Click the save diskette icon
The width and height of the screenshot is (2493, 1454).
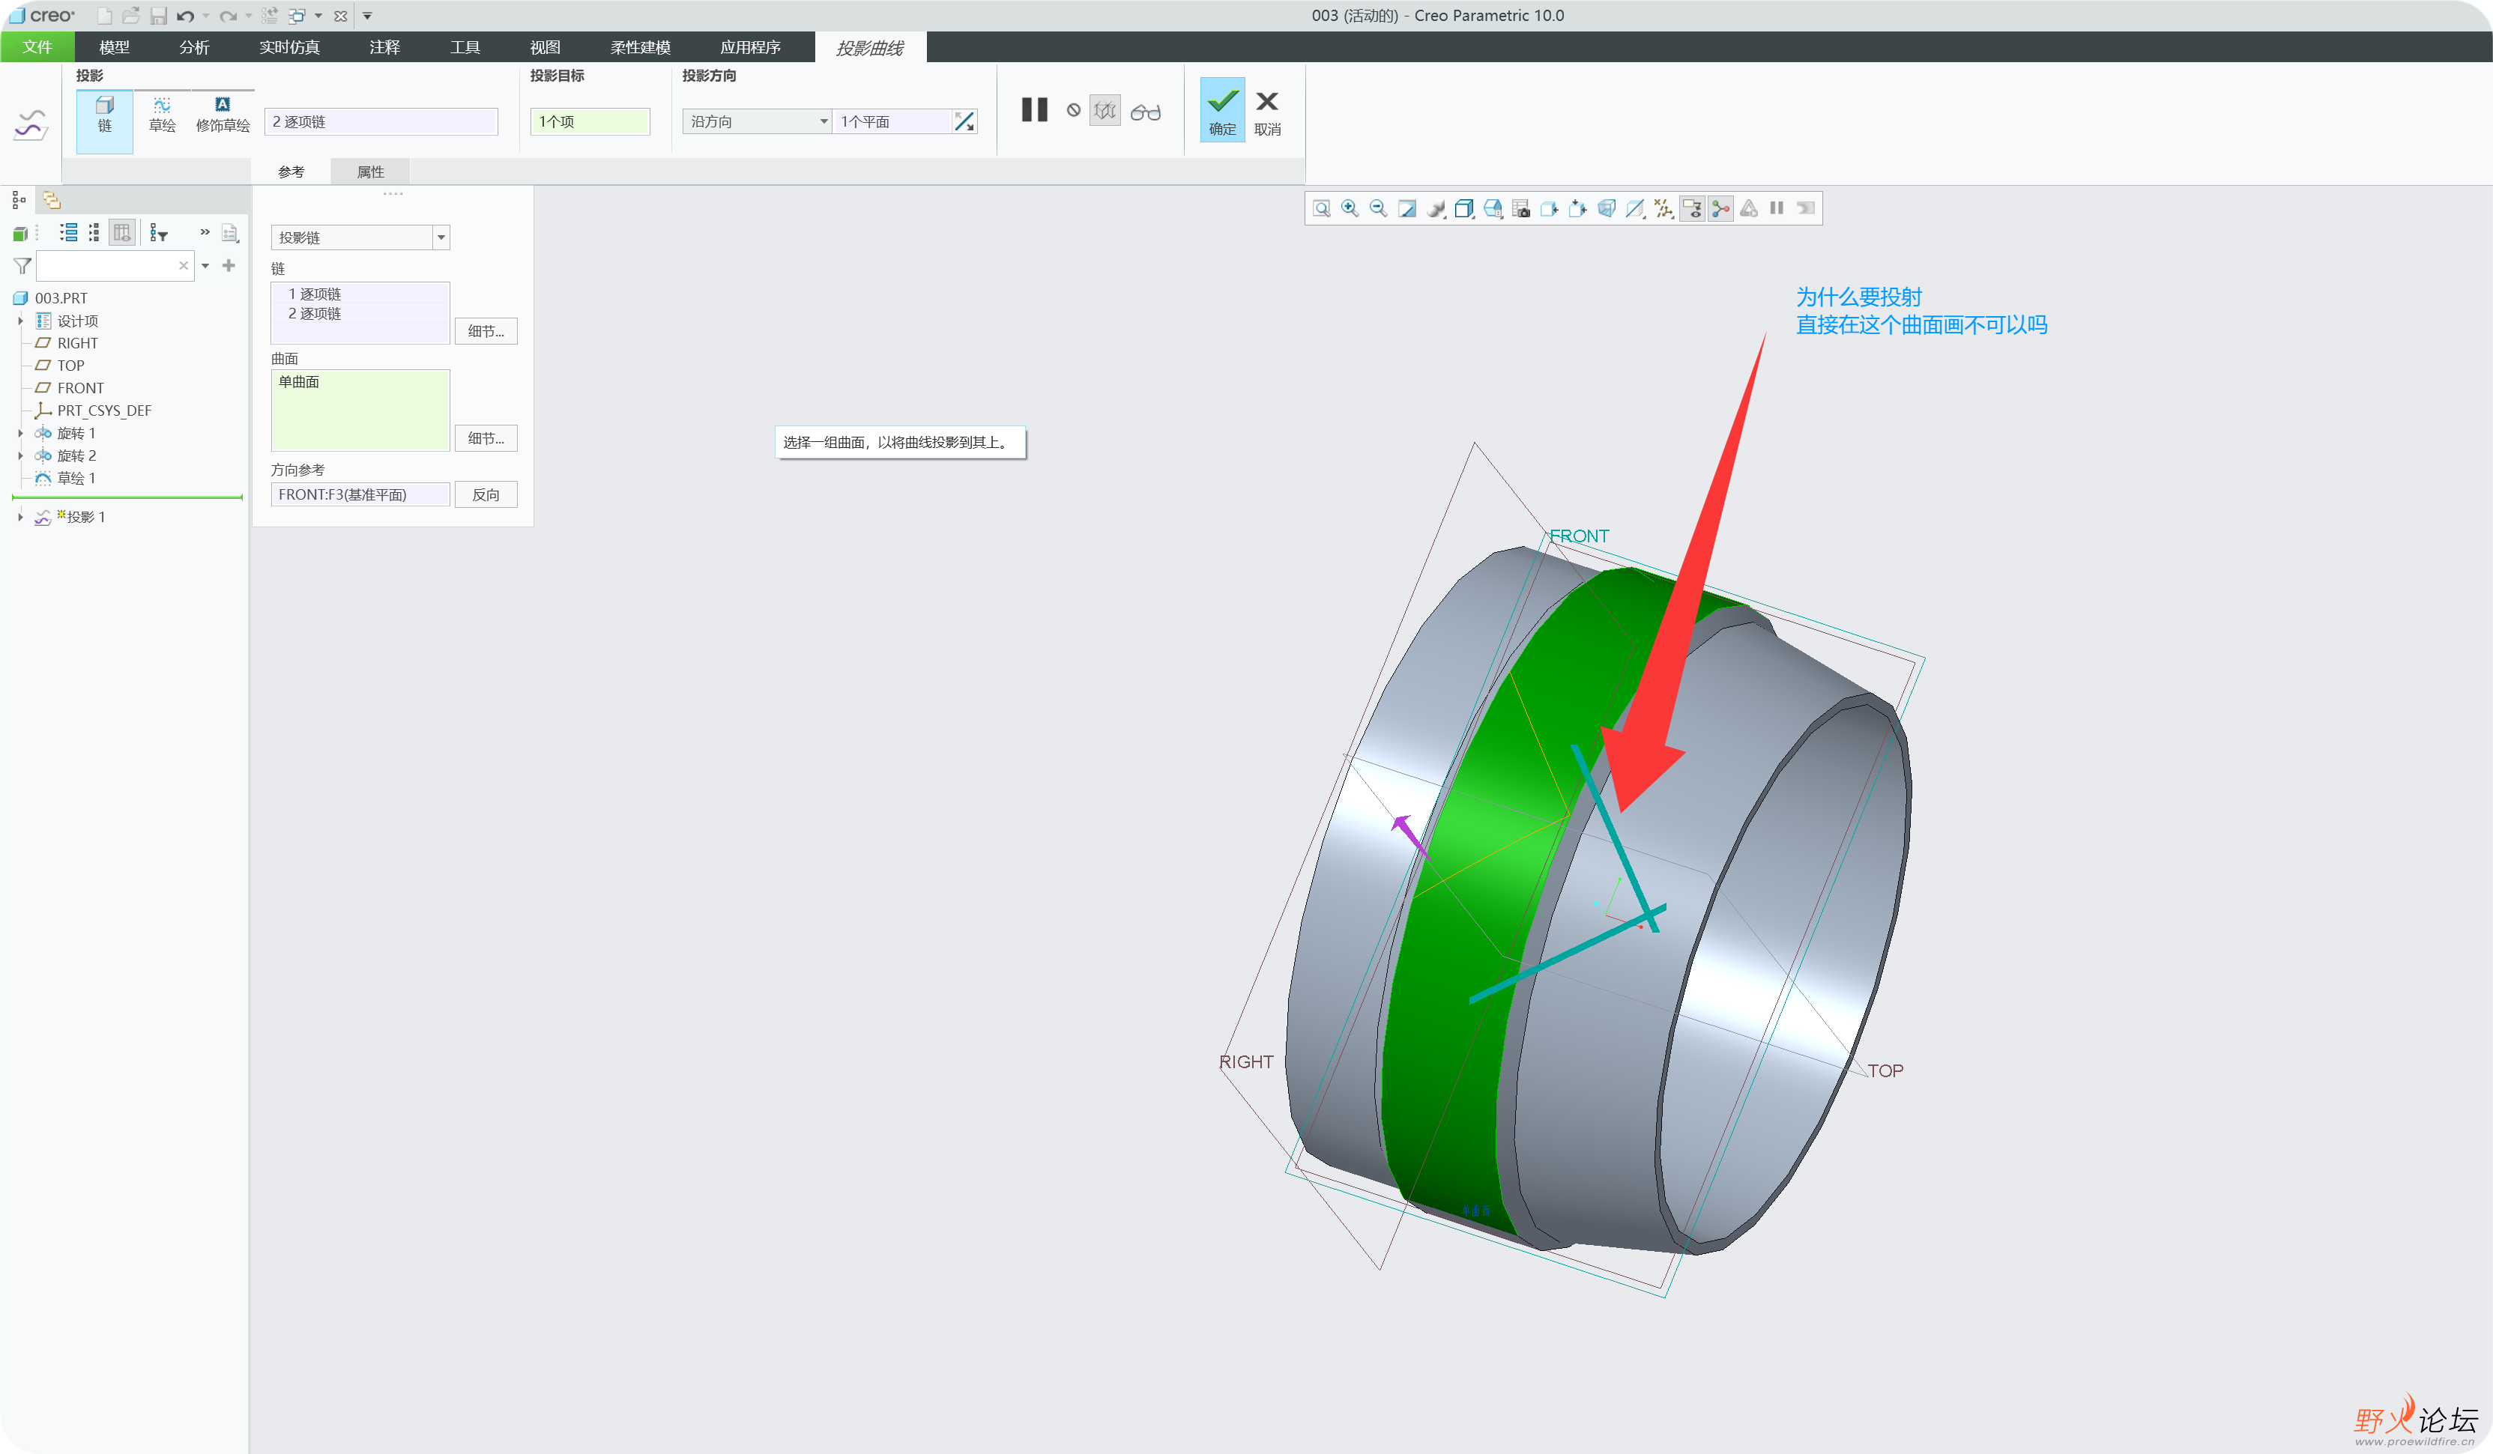[158, 16]
